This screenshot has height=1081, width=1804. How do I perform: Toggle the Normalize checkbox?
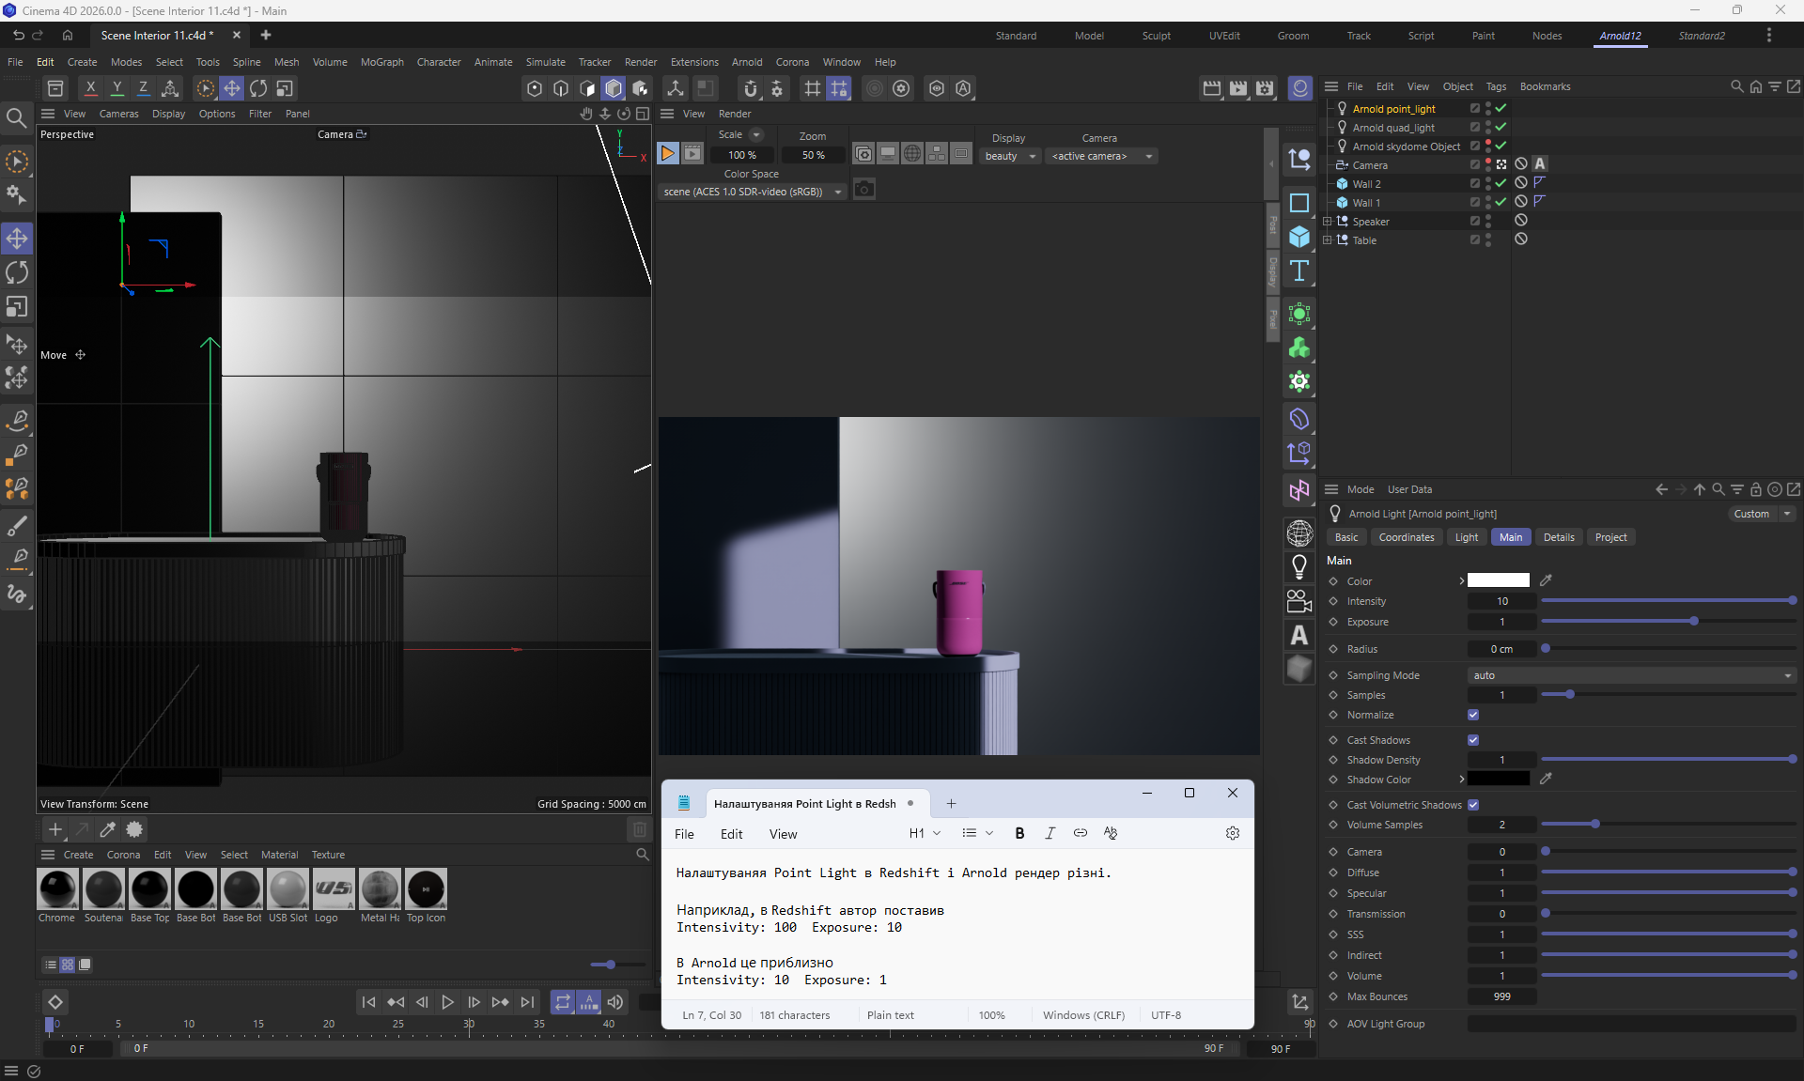(1473, 715)
